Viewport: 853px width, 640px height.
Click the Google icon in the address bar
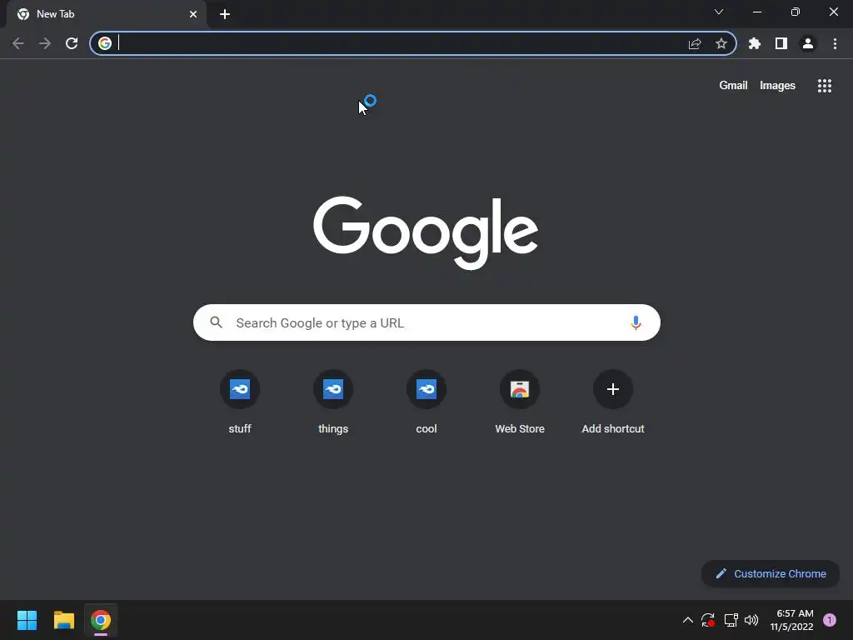tap(105, 43)
